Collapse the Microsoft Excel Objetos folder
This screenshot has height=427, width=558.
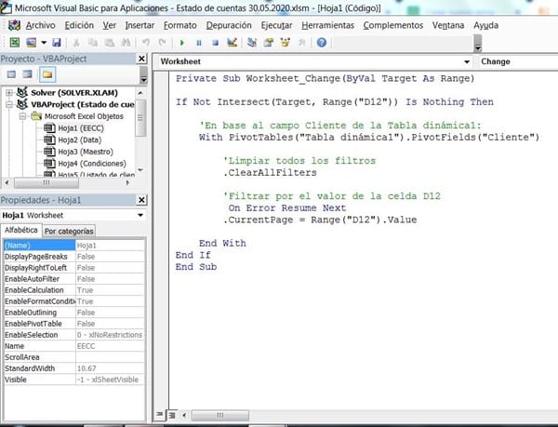21,115
